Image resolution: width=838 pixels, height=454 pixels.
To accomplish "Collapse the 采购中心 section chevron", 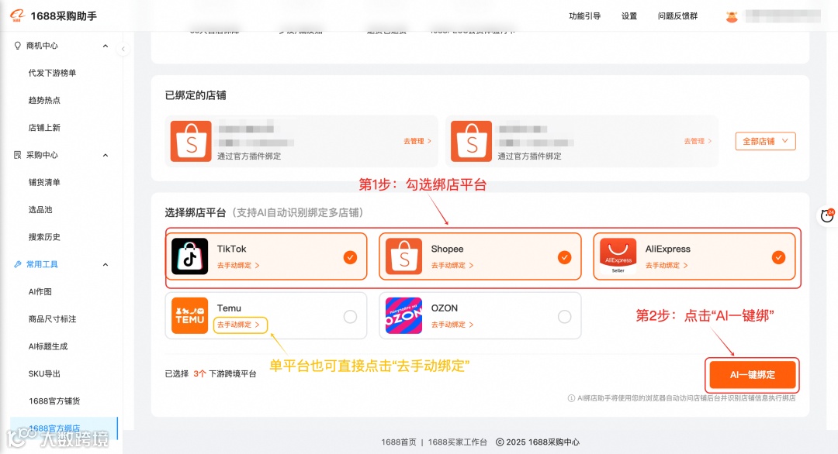I will (106, 155).
